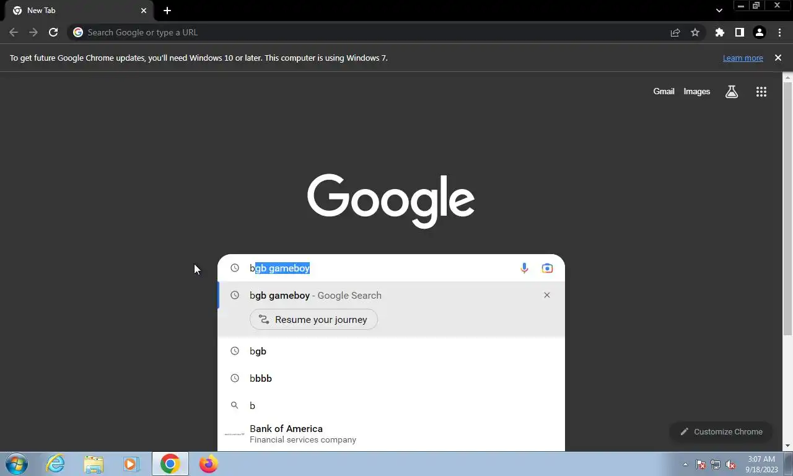This screenshot has height=476, width=793.
Task: Search by image with the camera icon
Action: [x=547, y=268]
